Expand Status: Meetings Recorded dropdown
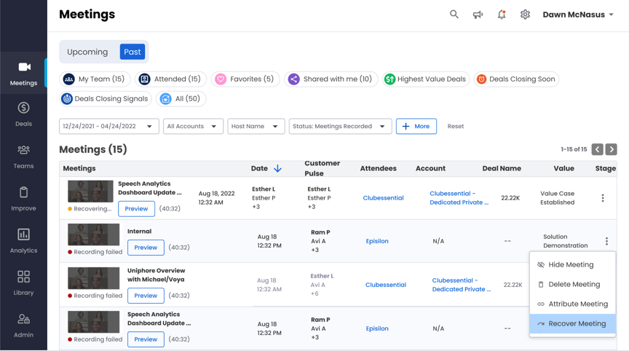The height and width of the screenshot is (351, 629). click(x=340, y=127)
